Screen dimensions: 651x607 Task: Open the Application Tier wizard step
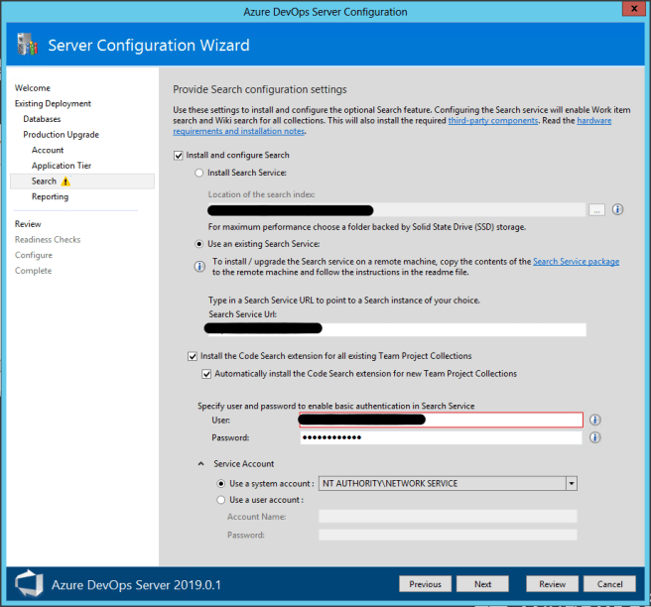click(62, 166)
